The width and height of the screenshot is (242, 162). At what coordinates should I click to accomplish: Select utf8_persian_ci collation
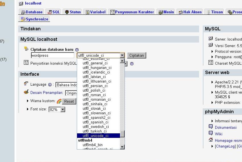coord(98,86)
